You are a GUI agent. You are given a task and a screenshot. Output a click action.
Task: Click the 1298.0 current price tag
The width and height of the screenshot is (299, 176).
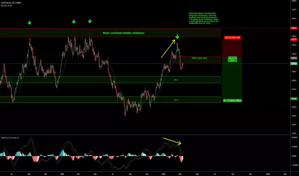pyautogui.click(x=294, y=64)
